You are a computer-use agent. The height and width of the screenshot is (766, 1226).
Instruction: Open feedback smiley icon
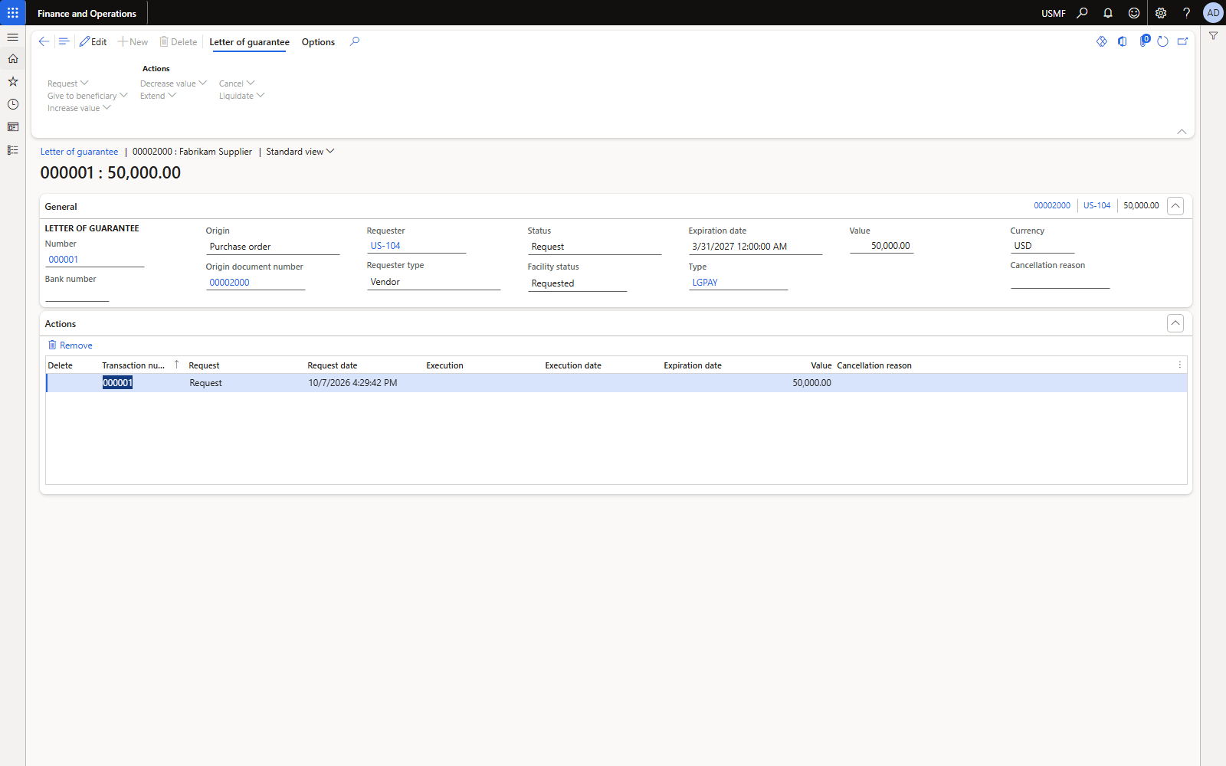click(1134, 13)
